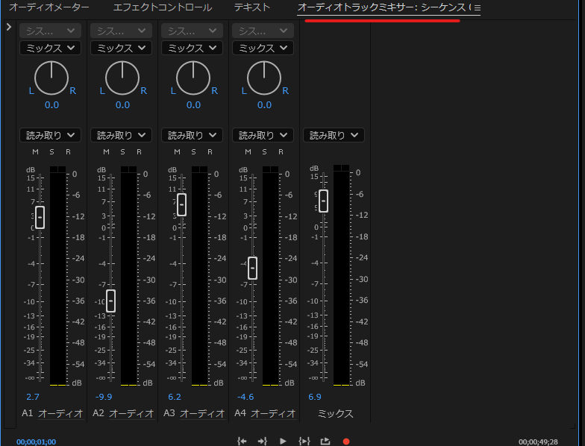Image resolution: width=585 pixels, height=446 pixels.
Task: Expand the effects and sends section arrow
Action: click(x=8, y=27)
